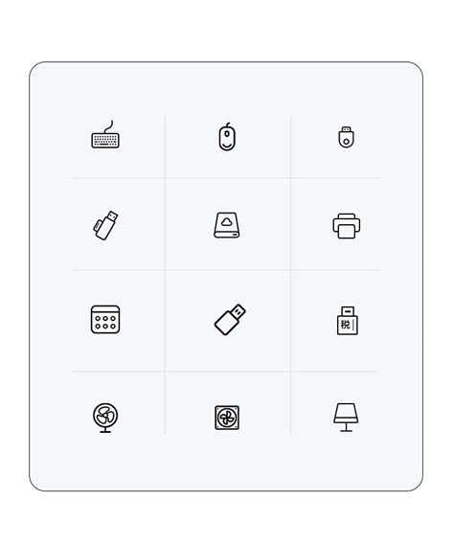454x544 pixels.
Task: Click the printer icon
Action: [347, 226]
